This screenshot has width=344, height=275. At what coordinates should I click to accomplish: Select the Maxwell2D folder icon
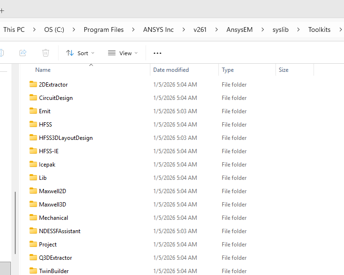point(33,191)
